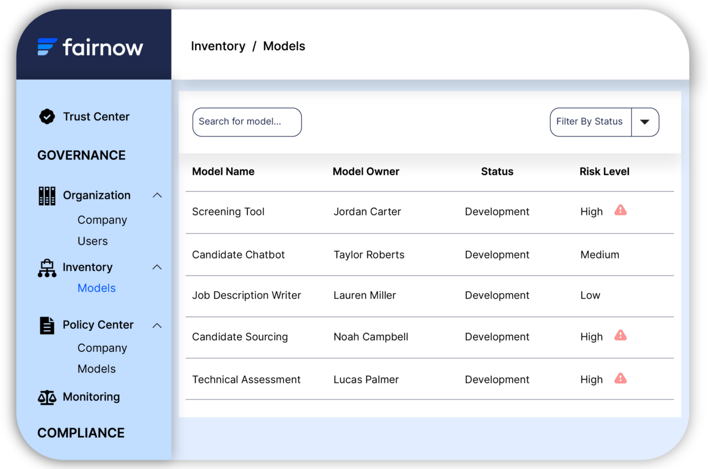Collapse the Inventory section
Screen dimensions: 708x469
(157, 267)
